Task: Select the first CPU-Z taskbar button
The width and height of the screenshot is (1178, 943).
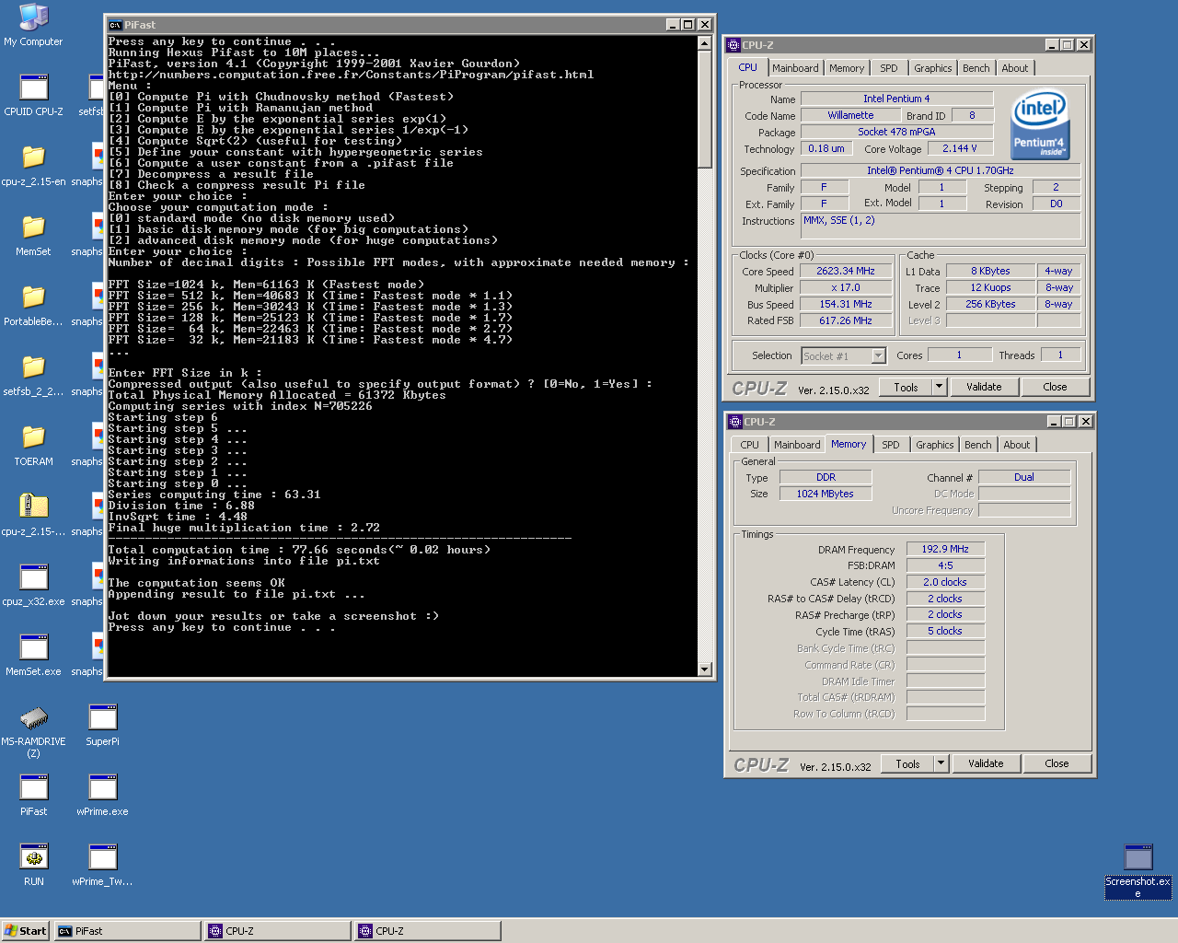Action: point(278,931)
